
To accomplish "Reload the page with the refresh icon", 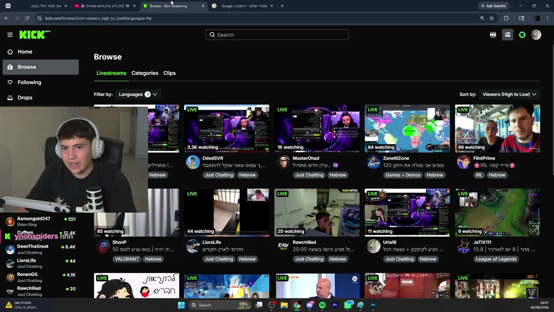I will [x=27, y=18].
